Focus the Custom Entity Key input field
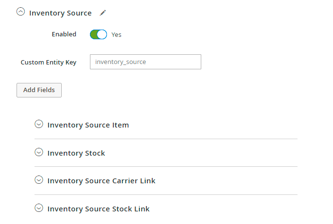Screen dimensions: 333x224 click(x=145, y=62)
